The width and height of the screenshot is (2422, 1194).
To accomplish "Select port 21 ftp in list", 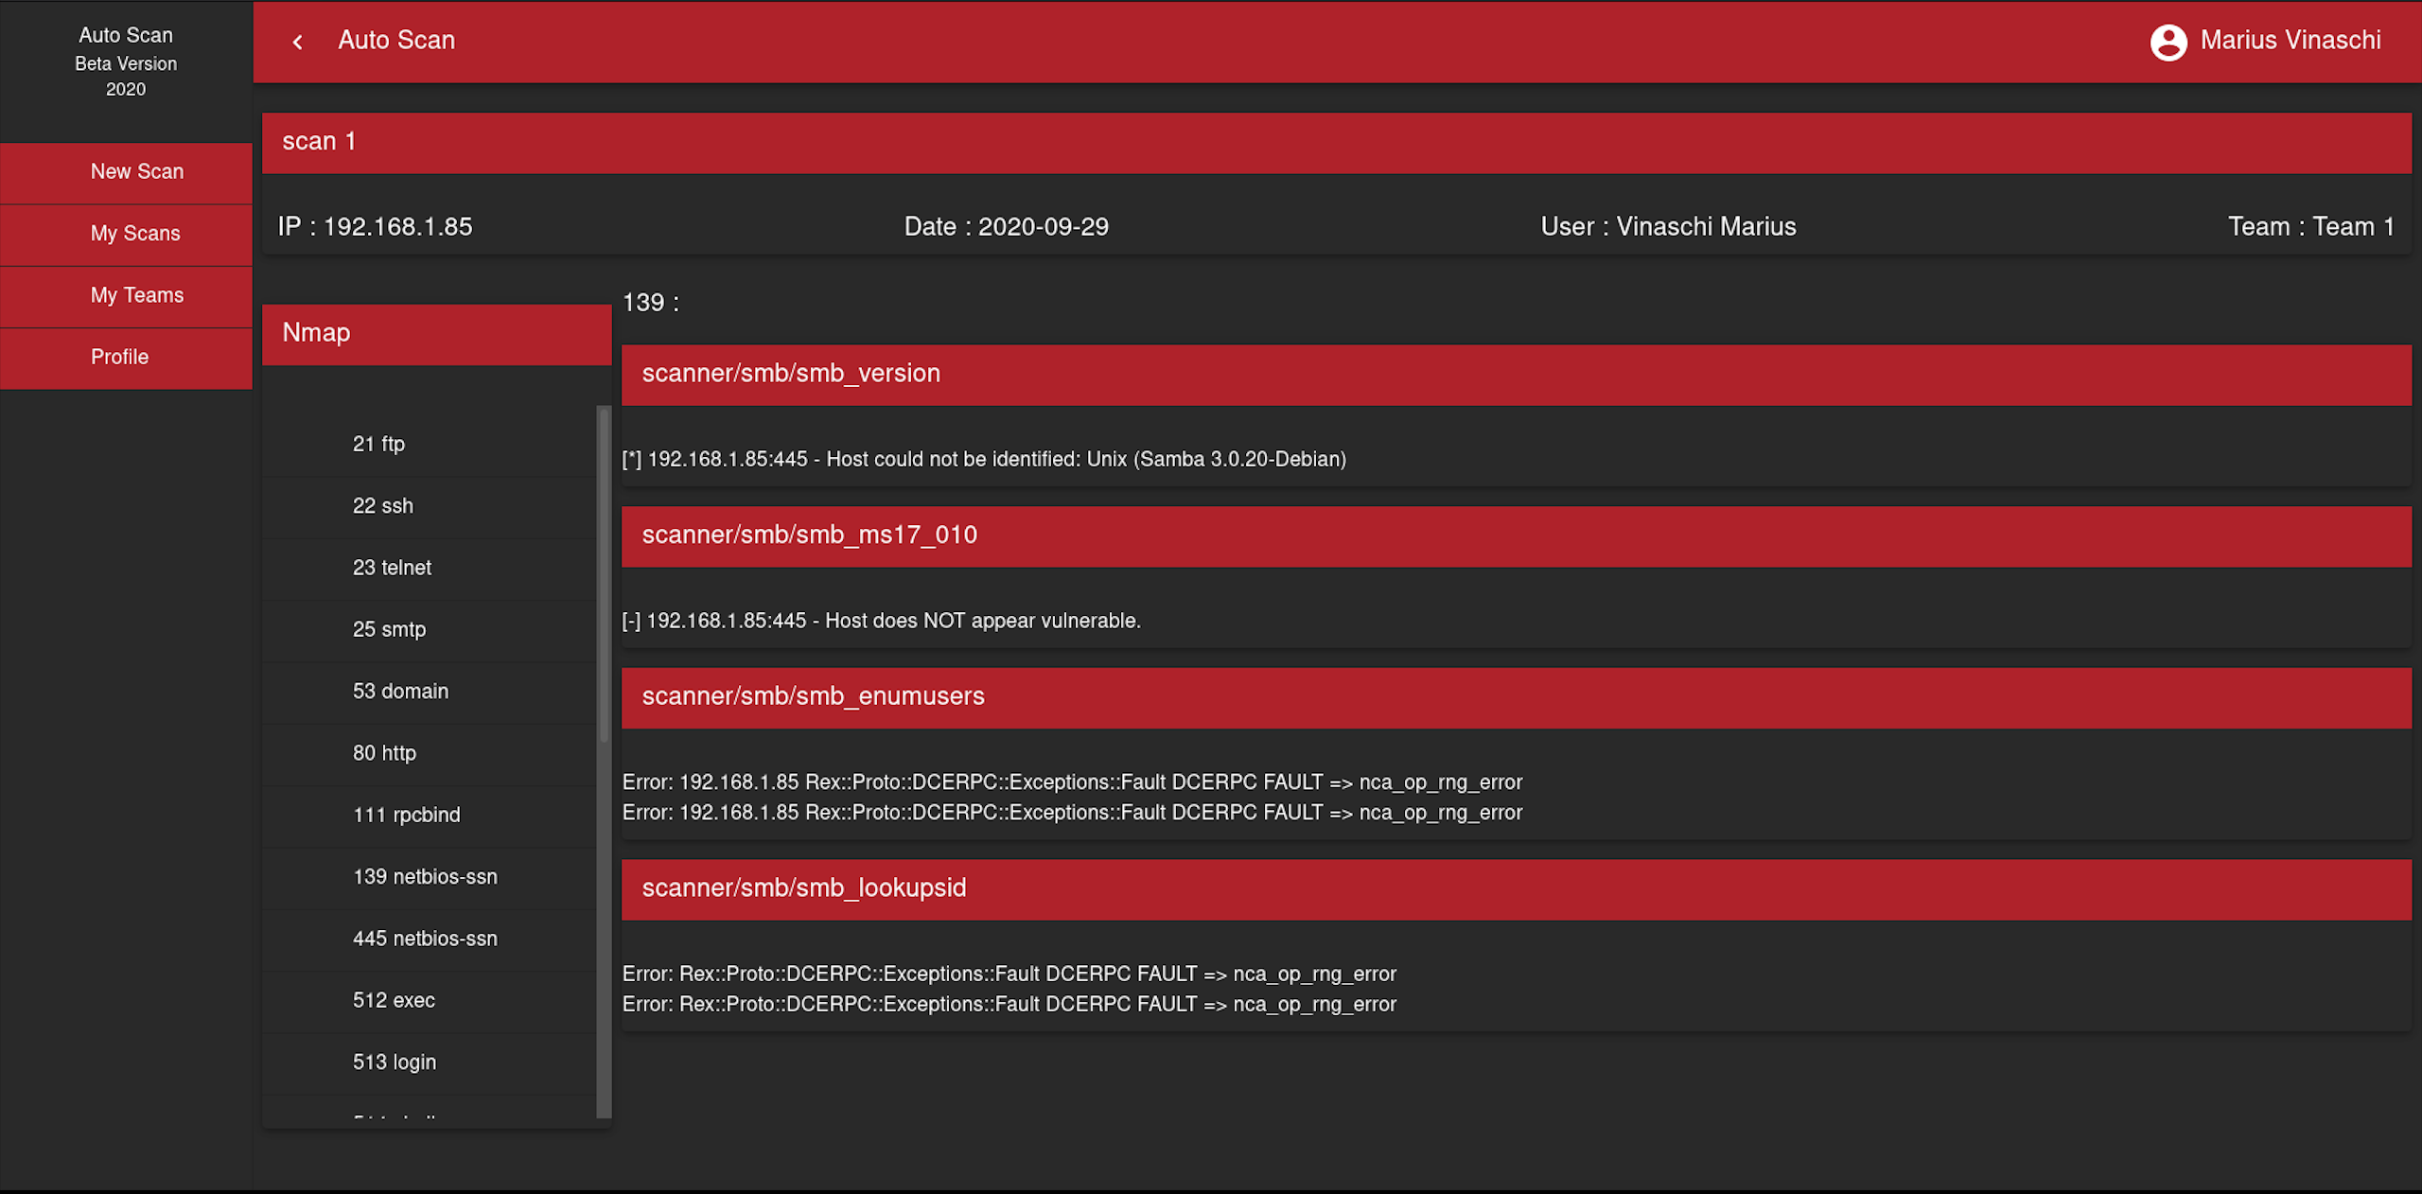I will point(378,444).
